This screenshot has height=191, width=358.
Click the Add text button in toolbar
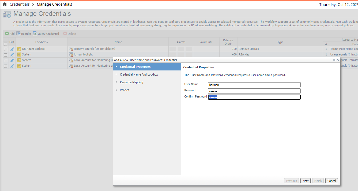[12, 34]
